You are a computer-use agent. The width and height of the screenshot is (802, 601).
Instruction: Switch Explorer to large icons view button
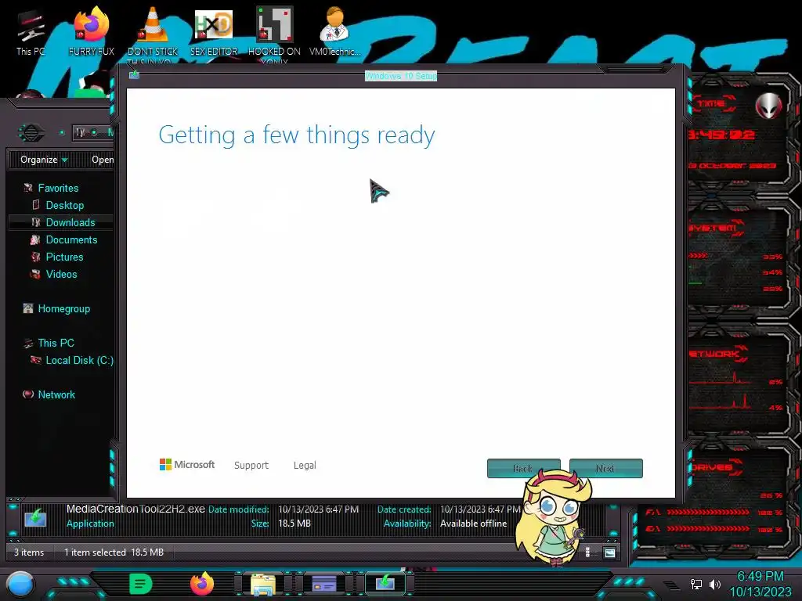(x=609, y=552)
